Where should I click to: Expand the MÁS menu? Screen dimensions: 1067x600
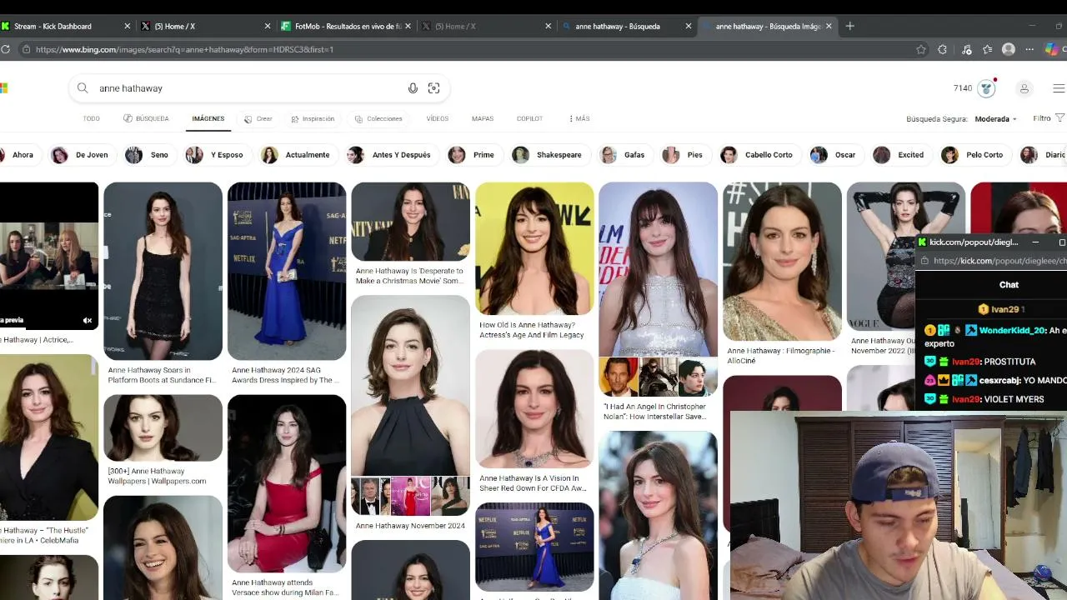[x=579, y=118]
